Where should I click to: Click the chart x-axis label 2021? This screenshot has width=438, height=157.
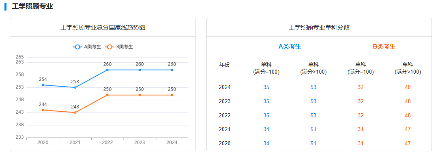[x=75, y=142]
